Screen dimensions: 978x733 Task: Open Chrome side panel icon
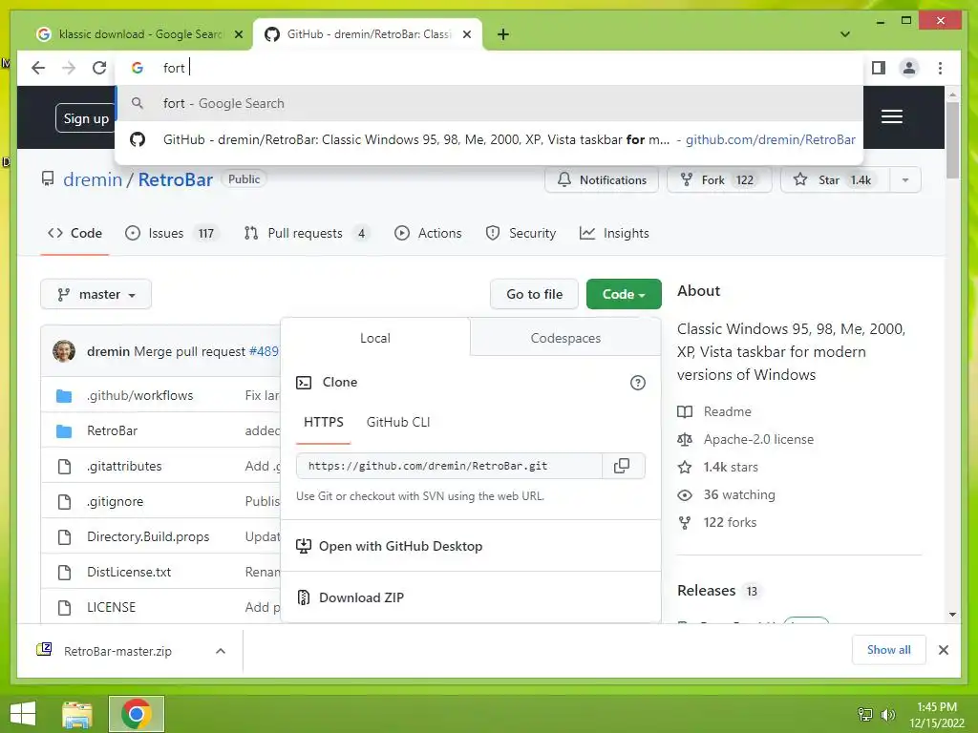(x=879, y=68)
